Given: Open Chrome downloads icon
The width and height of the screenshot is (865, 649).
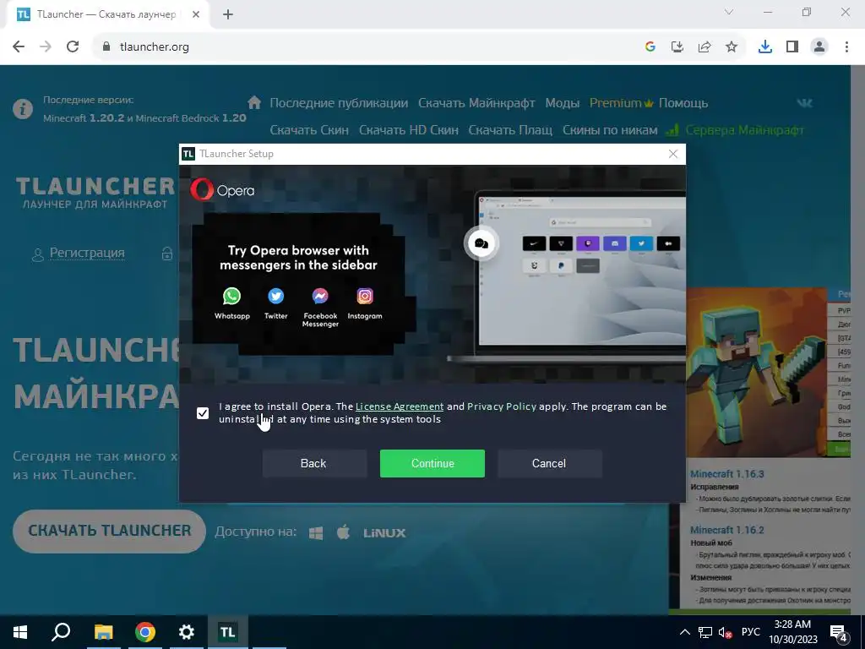Looking at the screenshot, I should 764,46.
